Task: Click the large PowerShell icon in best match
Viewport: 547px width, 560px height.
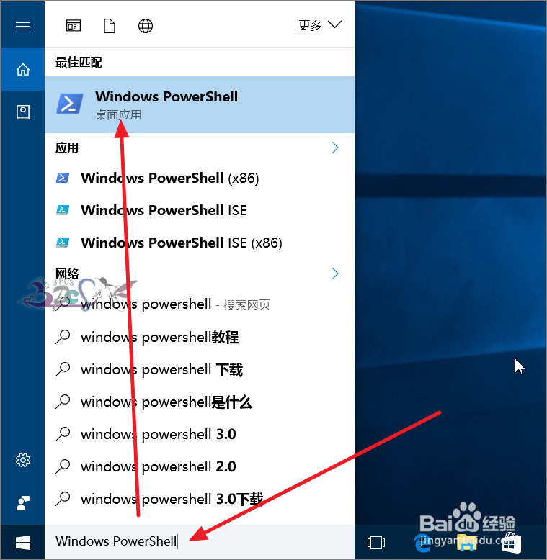Action: pyautogui.click(x=69, y=104)
